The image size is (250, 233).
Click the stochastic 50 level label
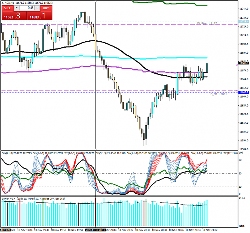point(240,173)
